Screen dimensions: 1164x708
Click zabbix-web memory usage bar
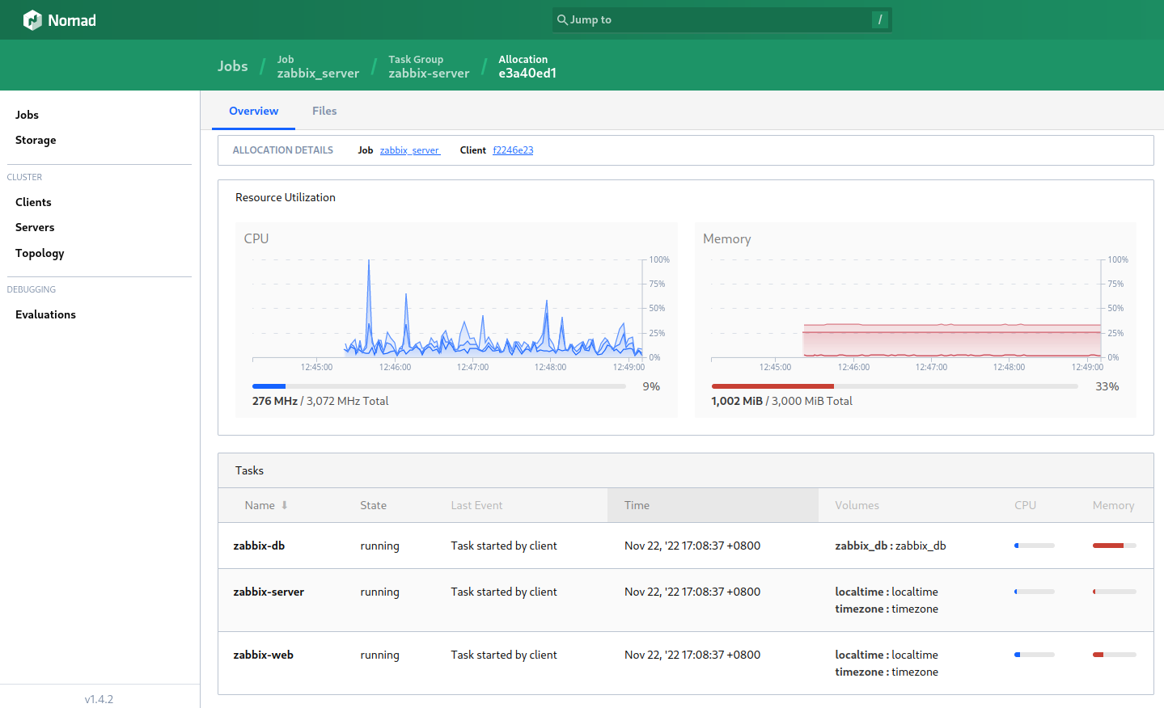click(x=1114, y=655)
